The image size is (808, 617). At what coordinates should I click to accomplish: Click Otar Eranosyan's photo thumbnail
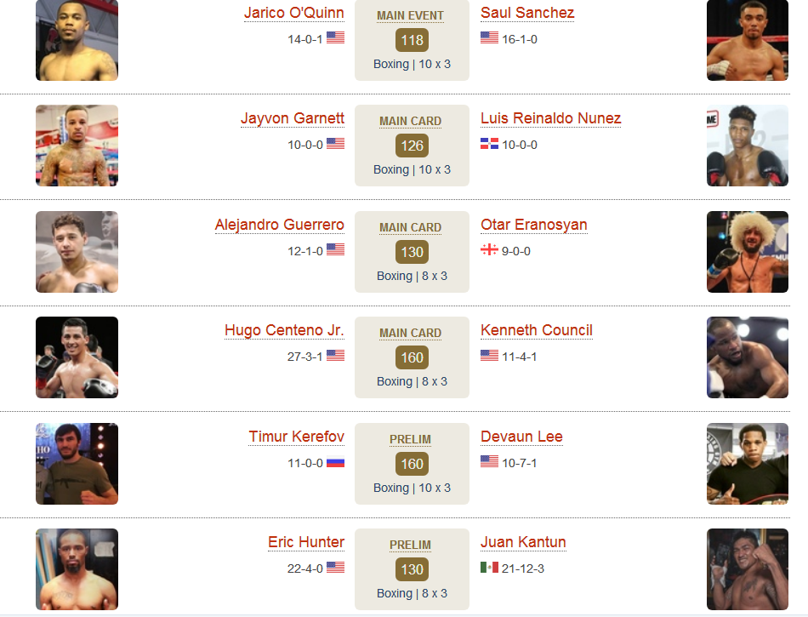click(748, 252)
